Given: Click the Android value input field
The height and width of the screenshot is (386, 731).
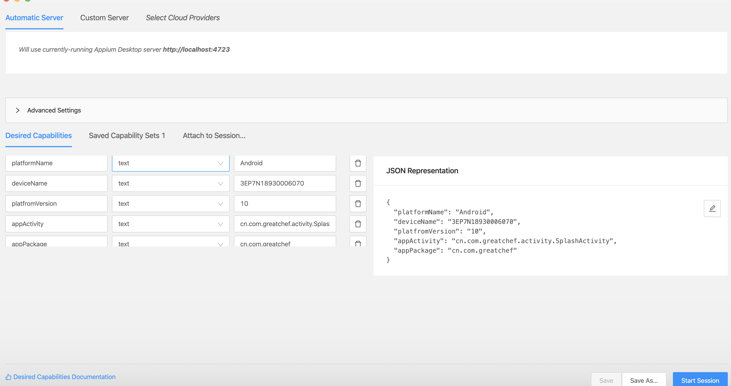Looking at the screenshot, I should click(x=285, y=163).
